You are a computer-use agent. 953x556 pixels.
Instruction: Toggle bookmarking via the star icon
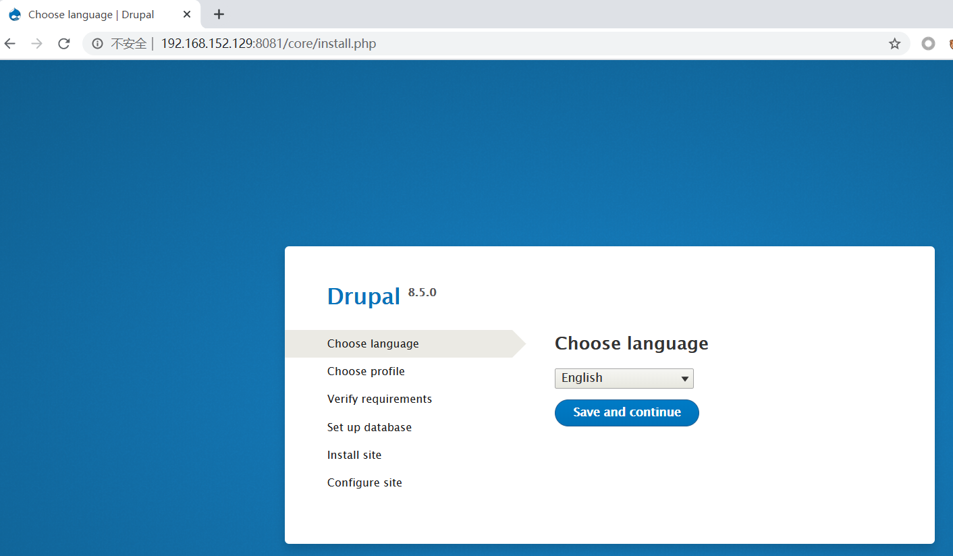894,43
